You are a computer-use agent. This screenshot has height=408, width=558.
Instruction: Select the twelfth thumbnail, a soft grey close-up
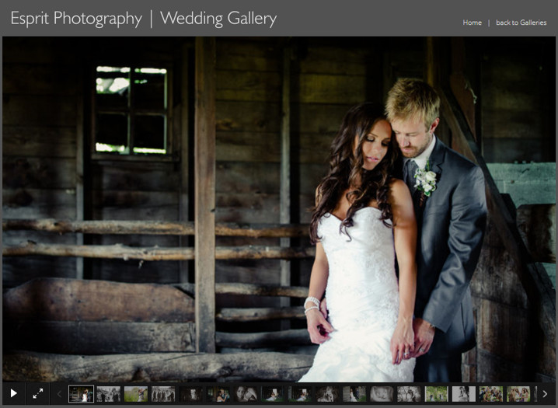(382, 394)
